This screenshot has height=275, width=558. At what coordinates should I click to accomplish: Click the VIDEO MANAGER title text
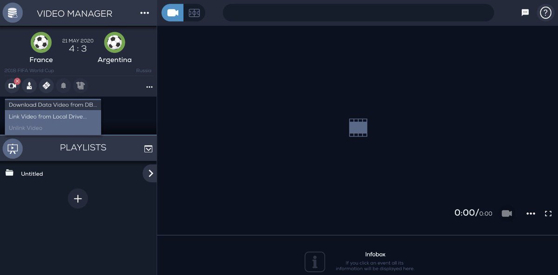coord(74,13)
